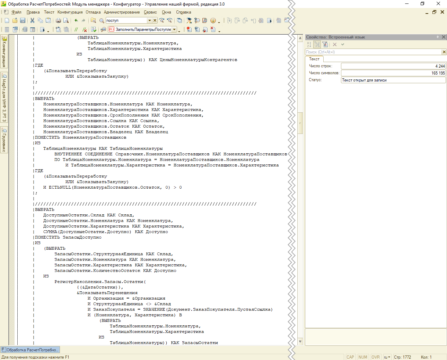Viewport: 447px width, 360px height.
Task: Switch to Обработка РасчетПотребно window button
Action: tap(30, 350)
